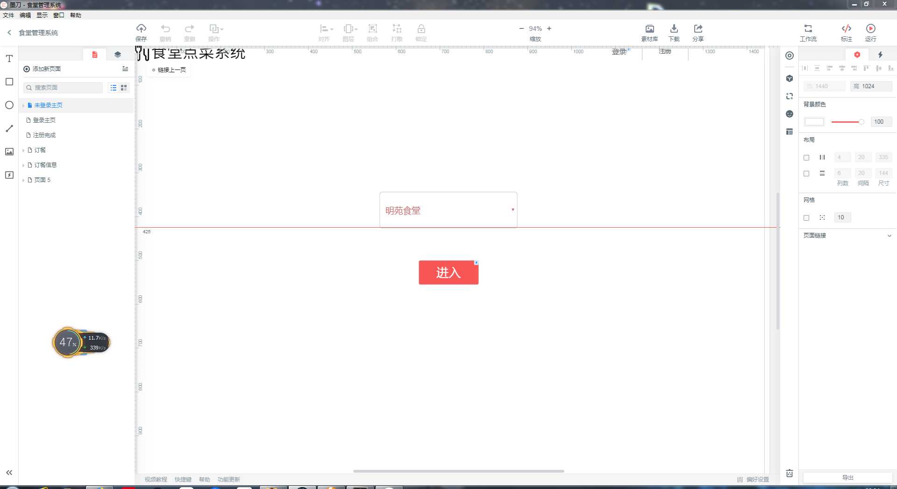Open the 图层 layer order dropdown
897x489 pixels.
coord(350,33)
